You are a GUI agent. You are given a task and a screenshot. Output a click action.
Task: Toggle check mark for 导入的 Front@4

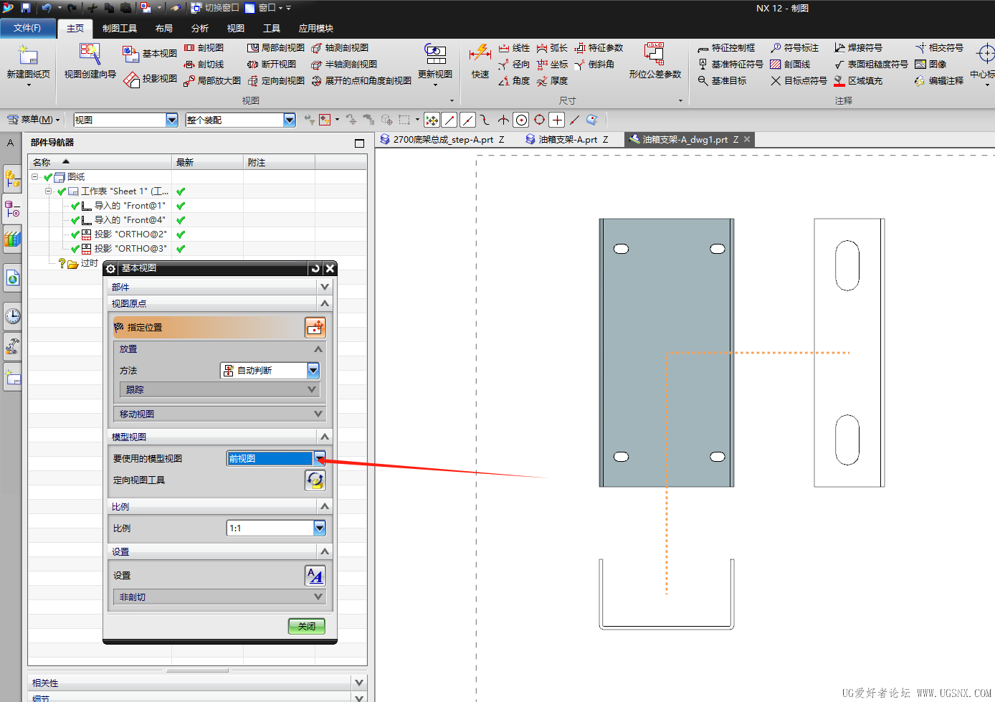click(x=75, y=220)
